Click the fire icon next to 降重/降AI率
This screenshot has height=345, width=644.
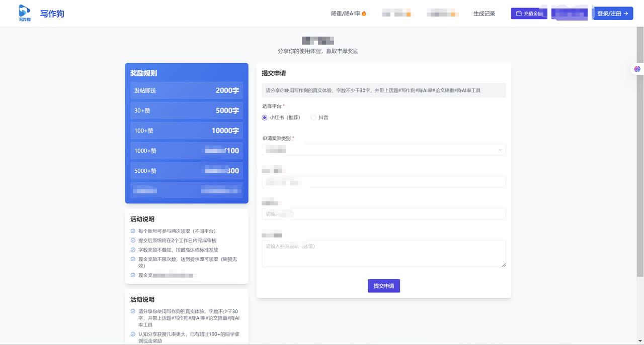point(364,14)
